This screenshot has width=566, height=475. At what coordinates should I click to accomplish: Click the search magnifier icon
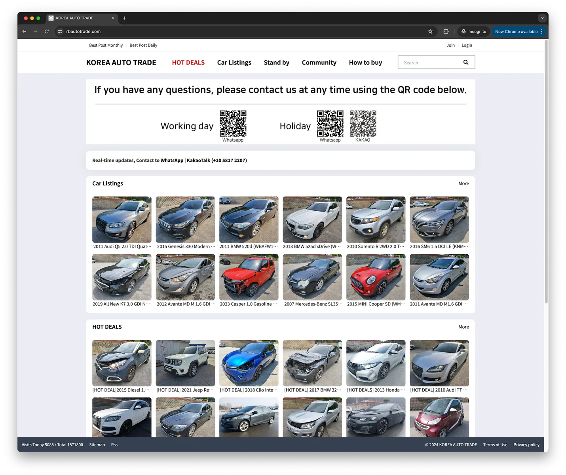click(x=466, y=62)
